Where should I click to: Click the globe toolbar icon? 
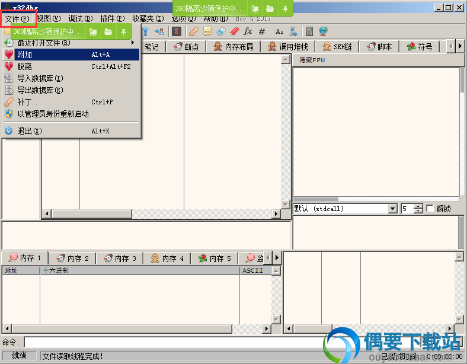[x=323, y=31]
